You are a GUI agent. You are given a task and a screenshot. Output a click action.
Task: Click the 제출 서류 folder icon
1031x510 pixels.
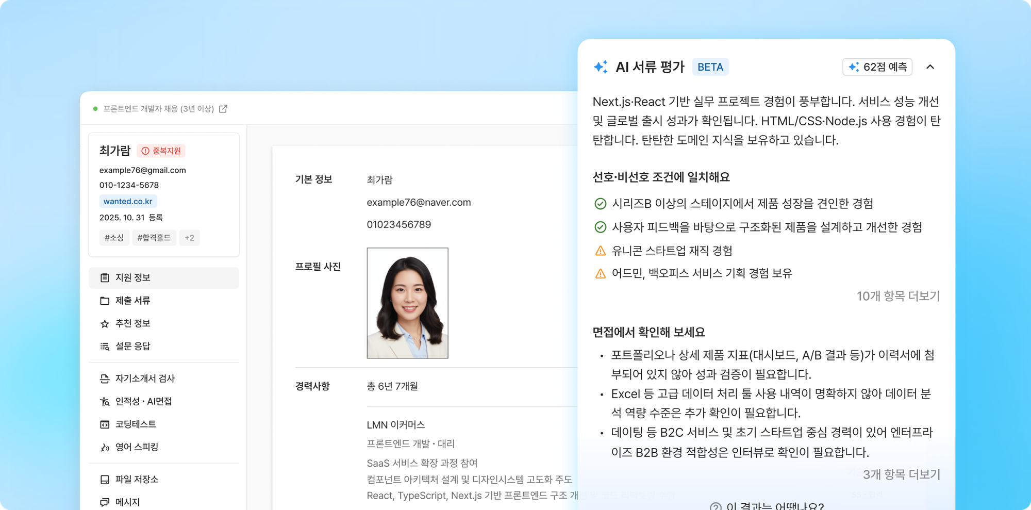click(105, 301)
